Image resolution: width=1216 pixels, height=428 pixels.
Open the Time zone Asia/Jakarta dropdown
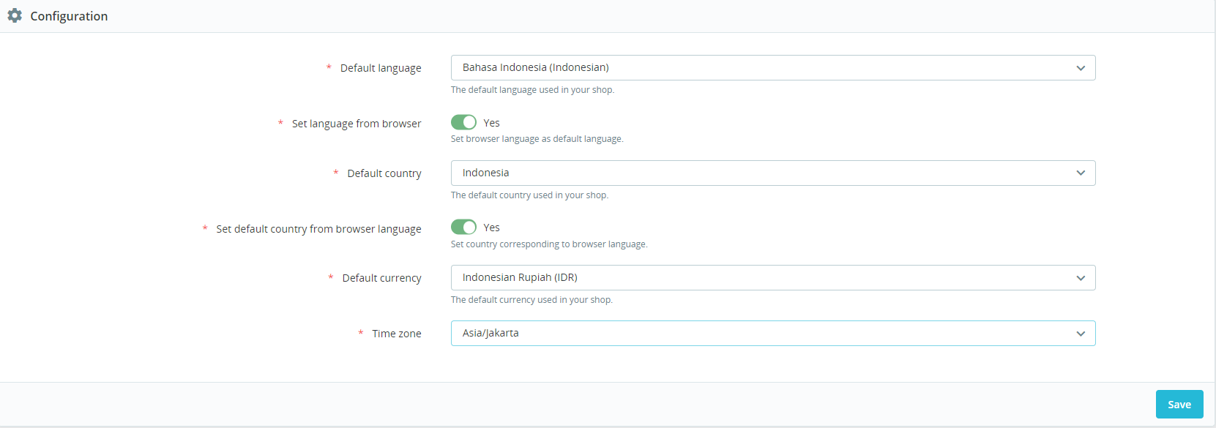[761, 334]
